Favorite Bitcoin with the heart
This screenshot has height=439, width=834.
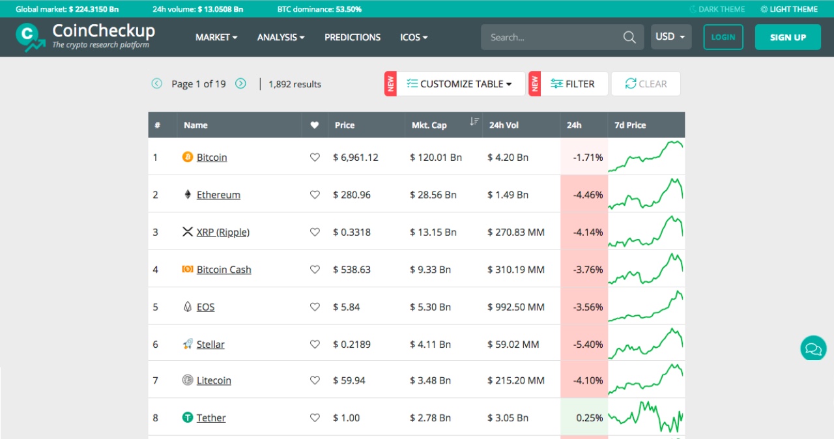[315, 157]
